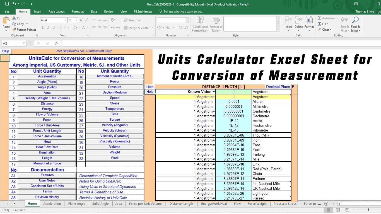Click the Save icon in quick access toolbar
Screen dimensions: 381x214
[x=7, y=4]
